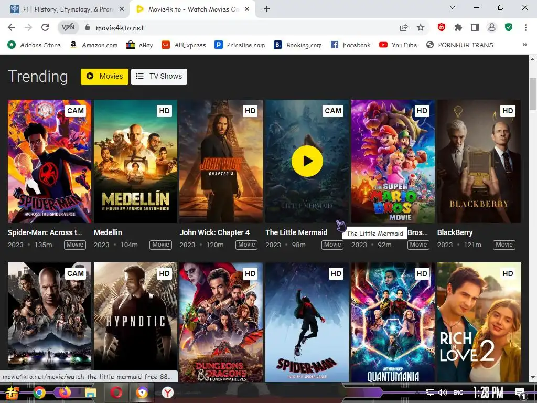
Task: Toggle the browser side panel
Action: [x=475, y=27]
